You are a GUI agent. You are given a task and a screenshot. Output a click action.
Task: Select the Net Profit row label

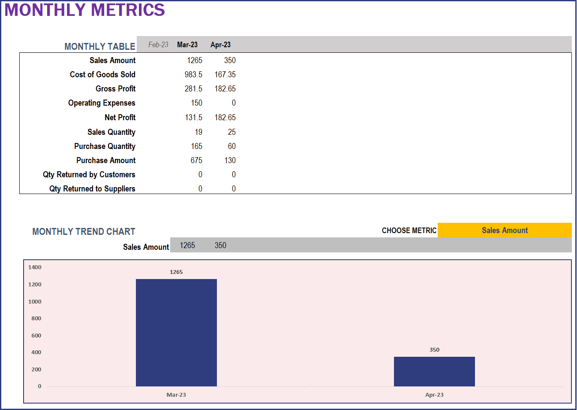[120, 117]
